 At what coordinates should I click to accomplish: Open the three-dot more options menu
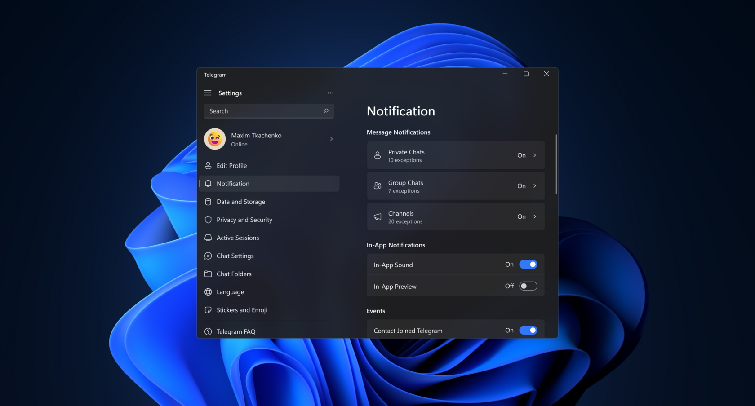tap(330, 93)
